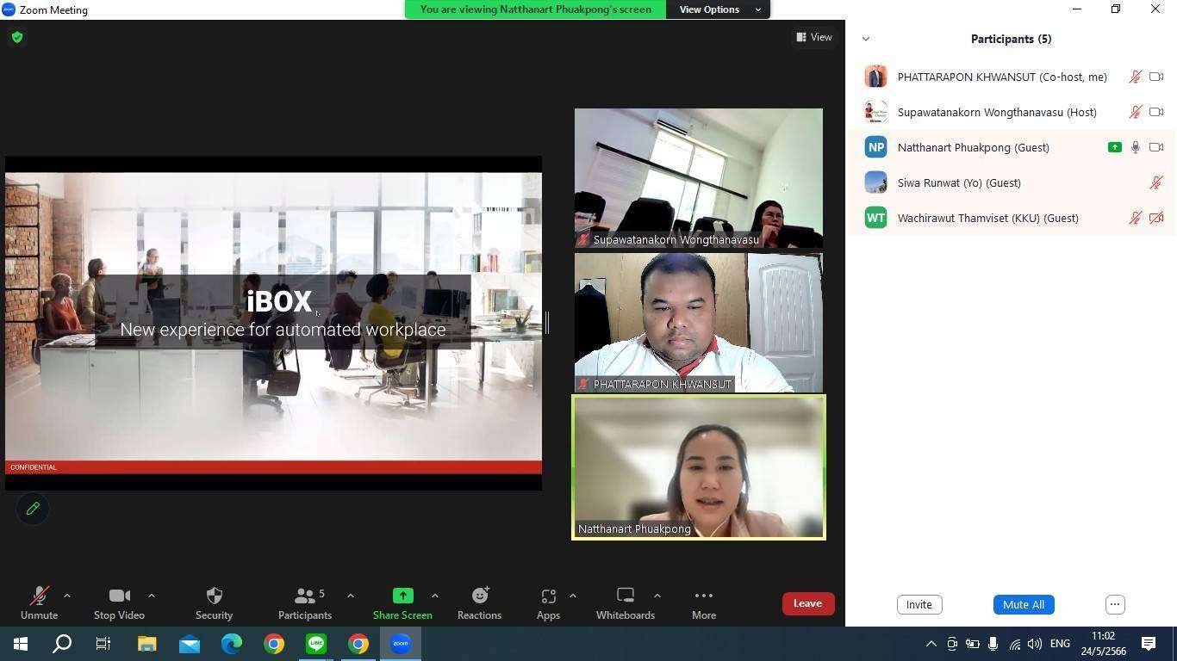Open clock and date 11:02 in tray
Image resolution: width=1177 pixels, height=661 pixels.
pos(1104,644)
